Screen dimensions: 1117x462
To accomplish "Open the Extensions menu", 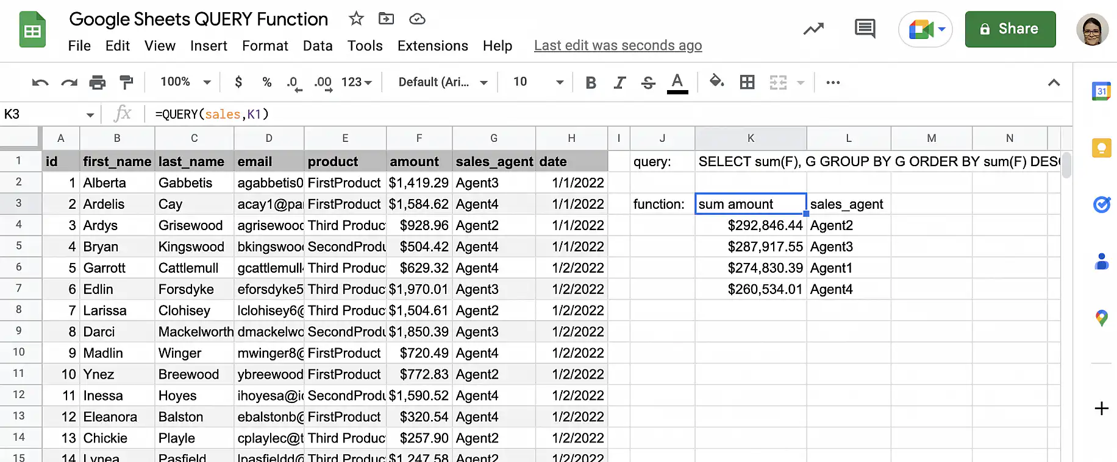I will click(x=433, y=46).
